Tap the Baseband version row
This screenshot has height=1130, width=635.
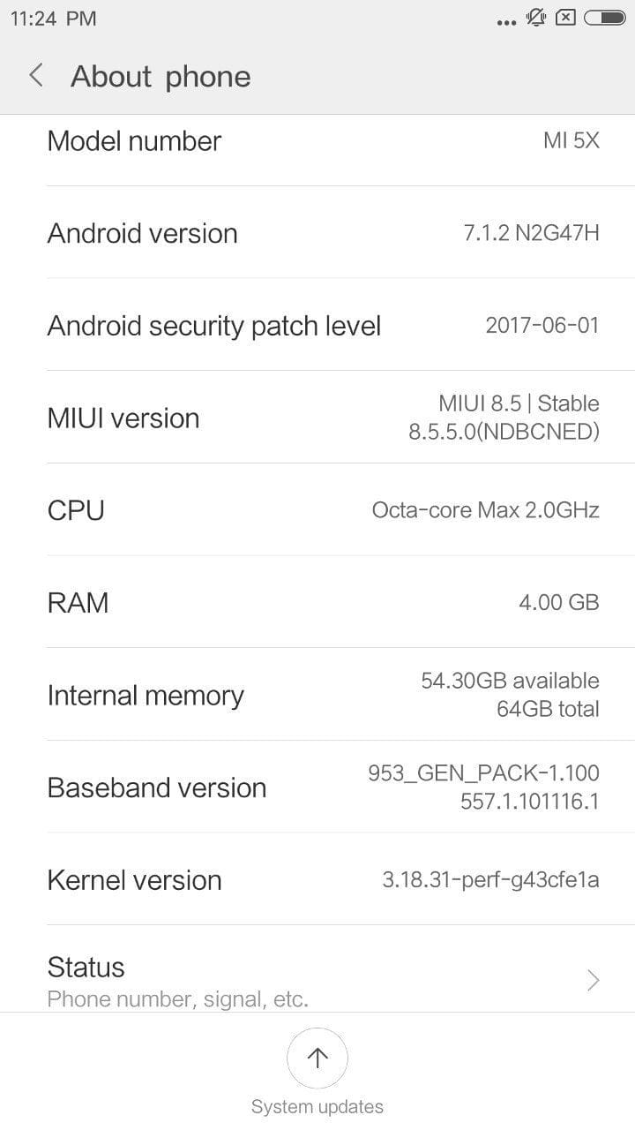pos(317,787)
